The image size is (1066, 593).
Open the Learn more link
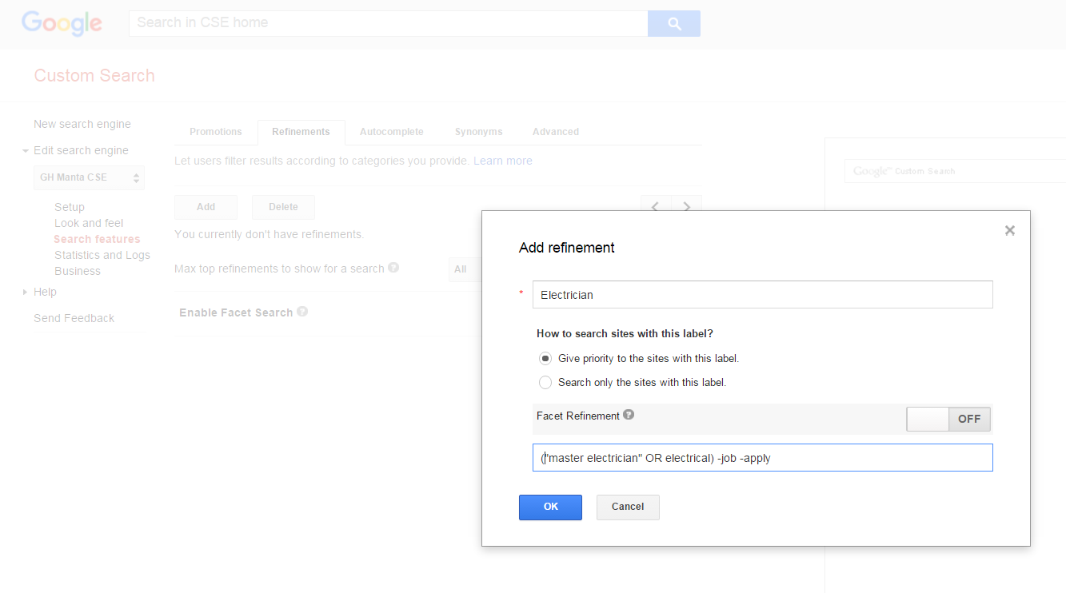tap(502, 160)
